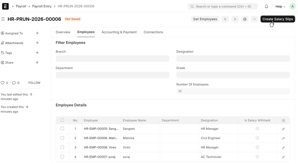Toggle sidebar with the hamburger icon
This screenshot has height=164, width=298.
click(3, 19)
